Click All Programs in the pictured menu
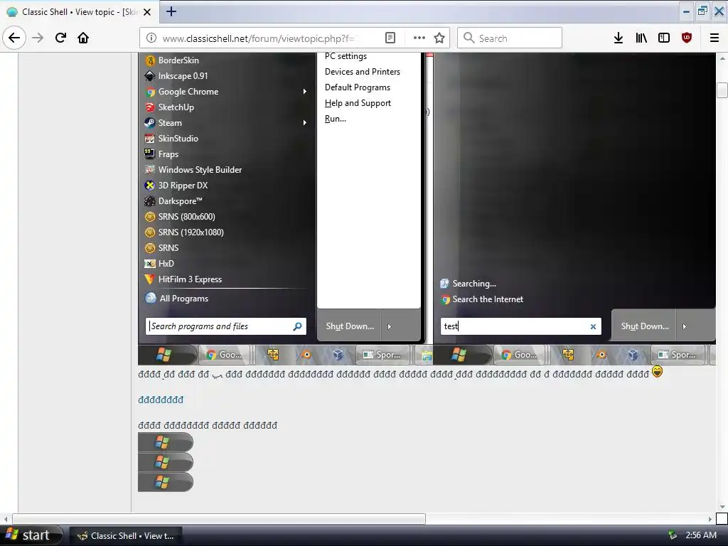The image size is (728, 546). tap(177, 299)
